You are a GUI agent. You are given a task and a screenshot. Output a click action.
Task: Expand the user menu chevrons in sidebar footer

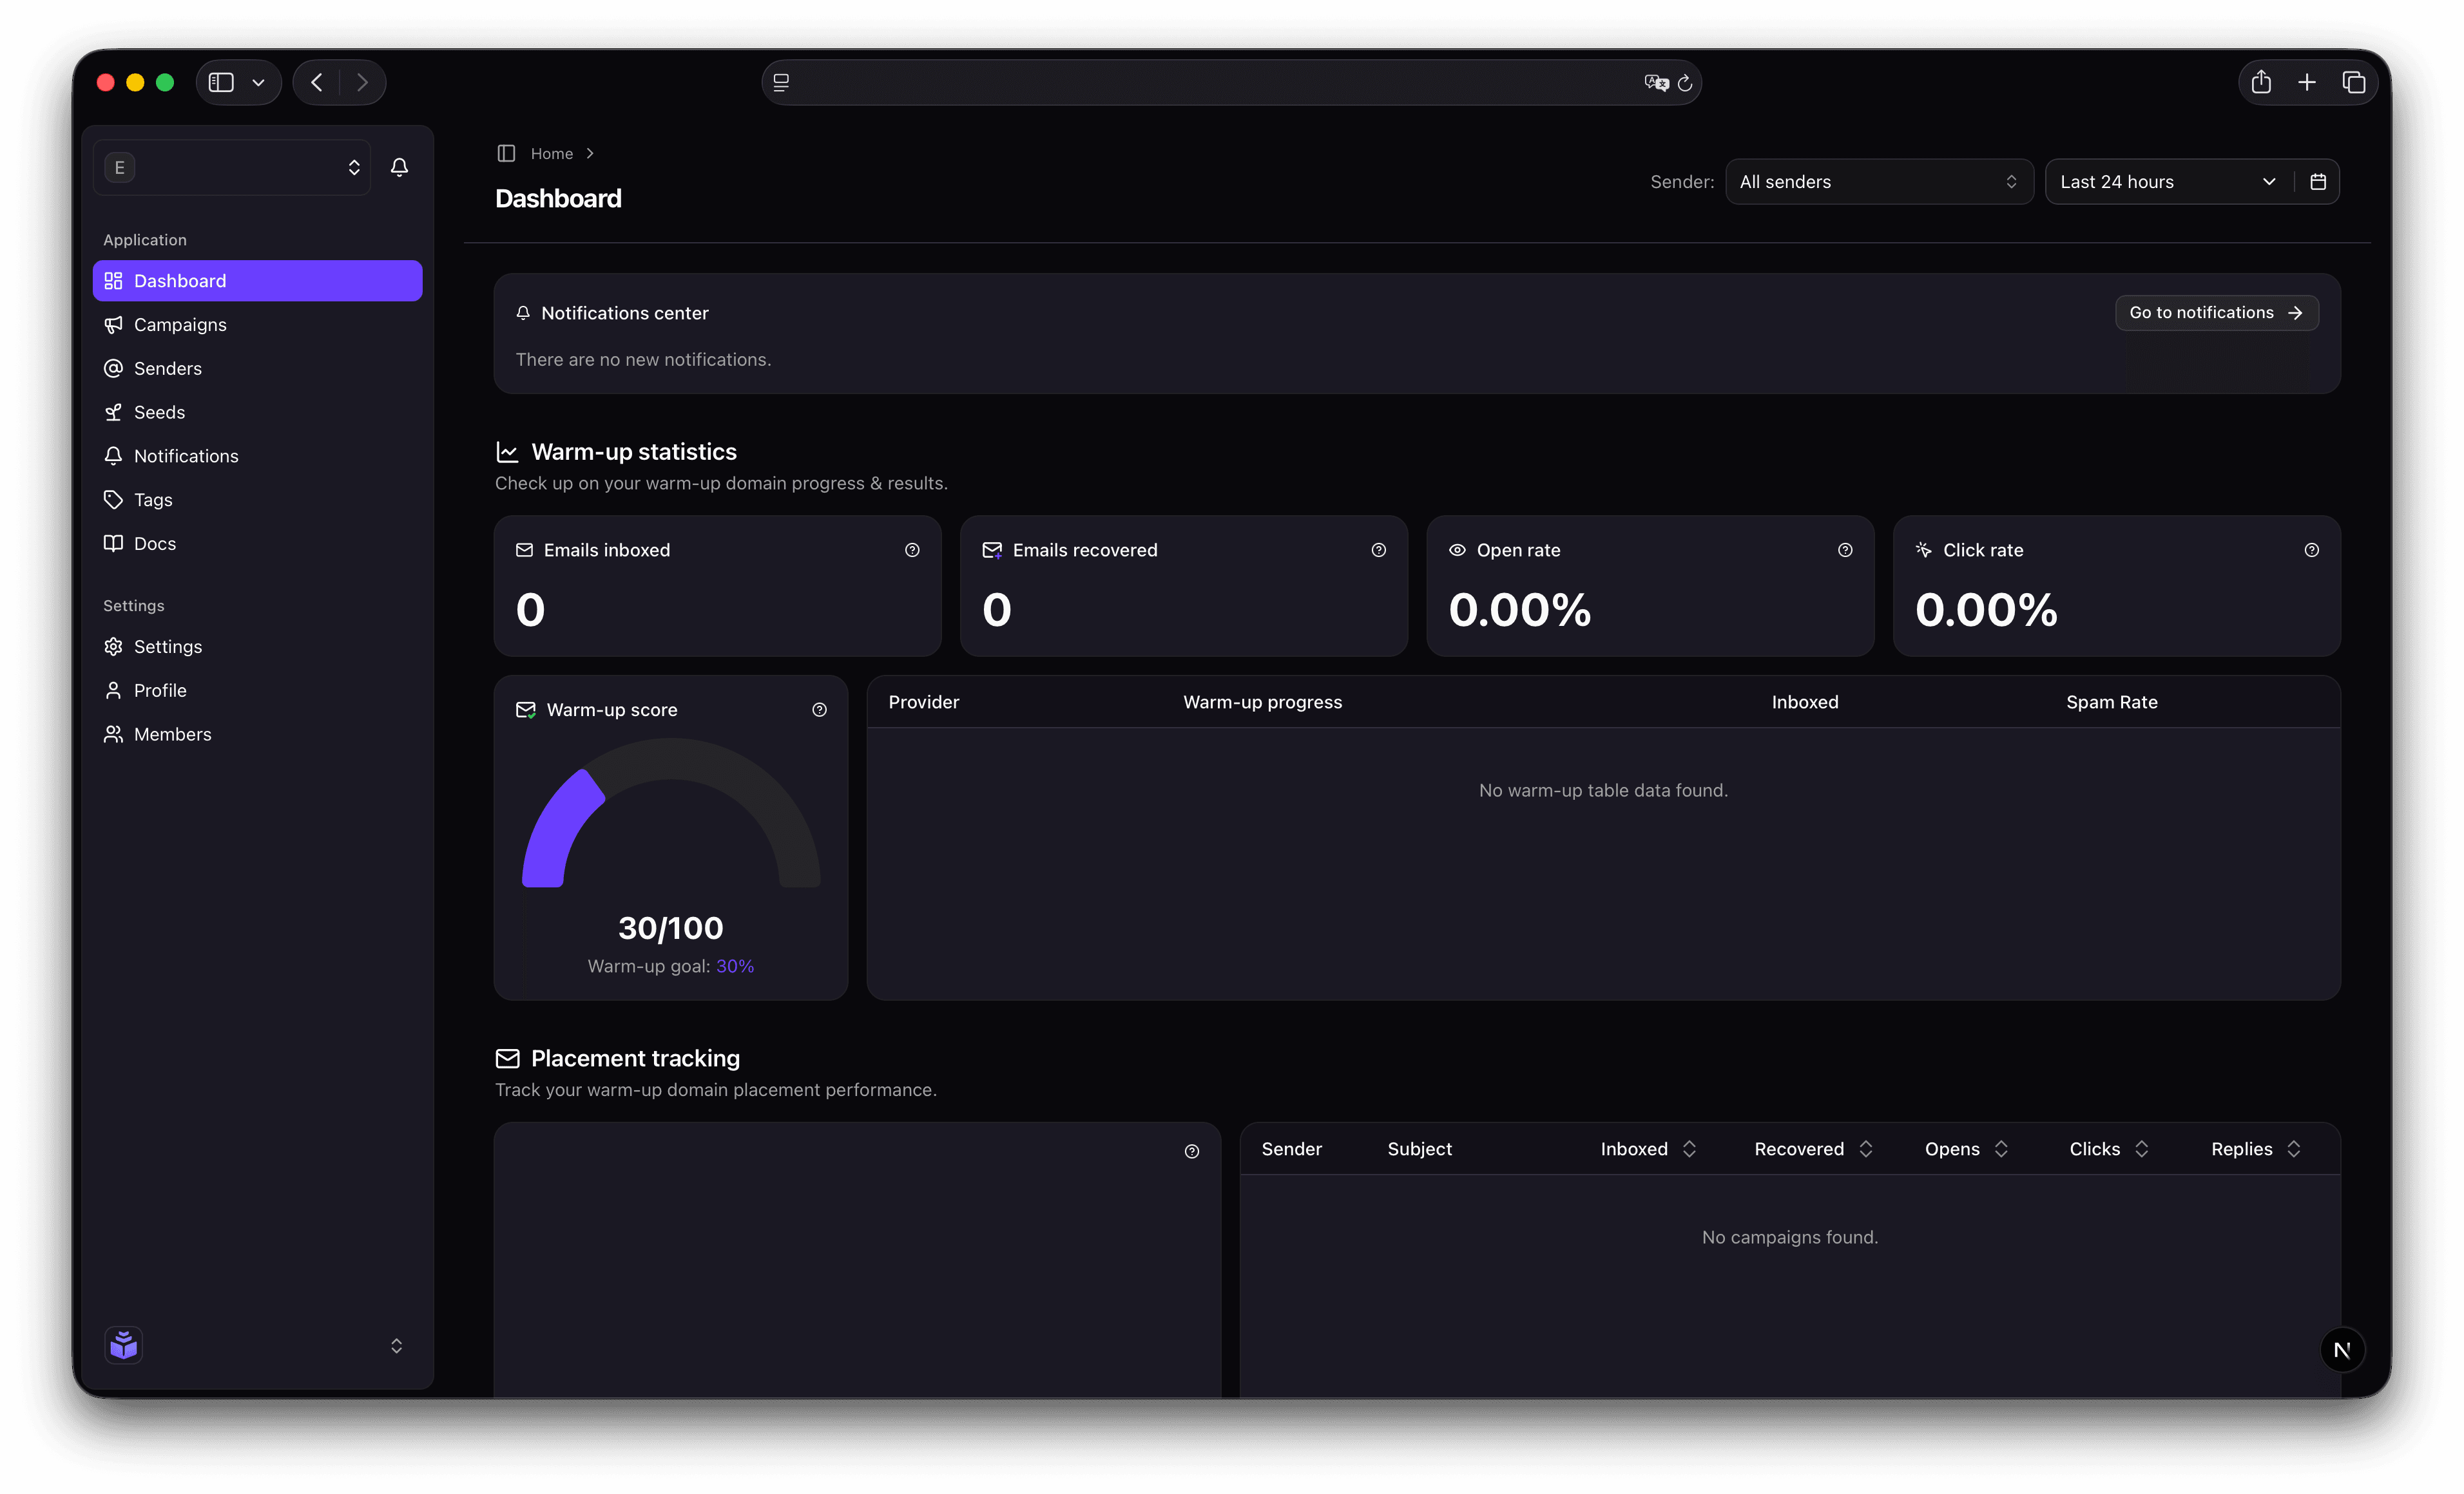click(x=396, y=1345)
